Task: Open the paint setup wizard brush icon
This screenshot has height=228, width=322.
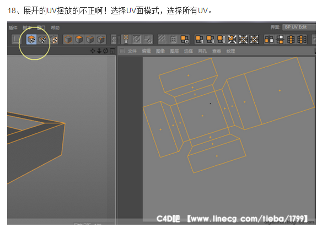Action: pyautogui.click(x=126, y=39)
